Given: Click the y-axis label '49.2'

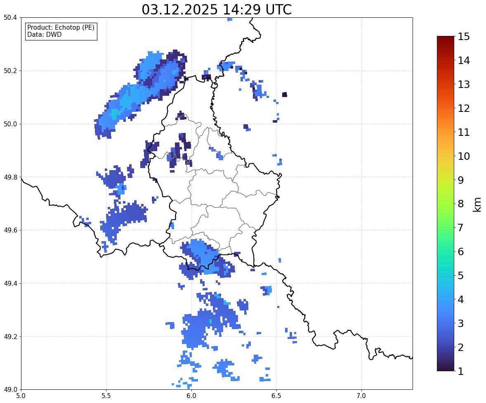Looking at the screenshot, I should tap(10, 337).
